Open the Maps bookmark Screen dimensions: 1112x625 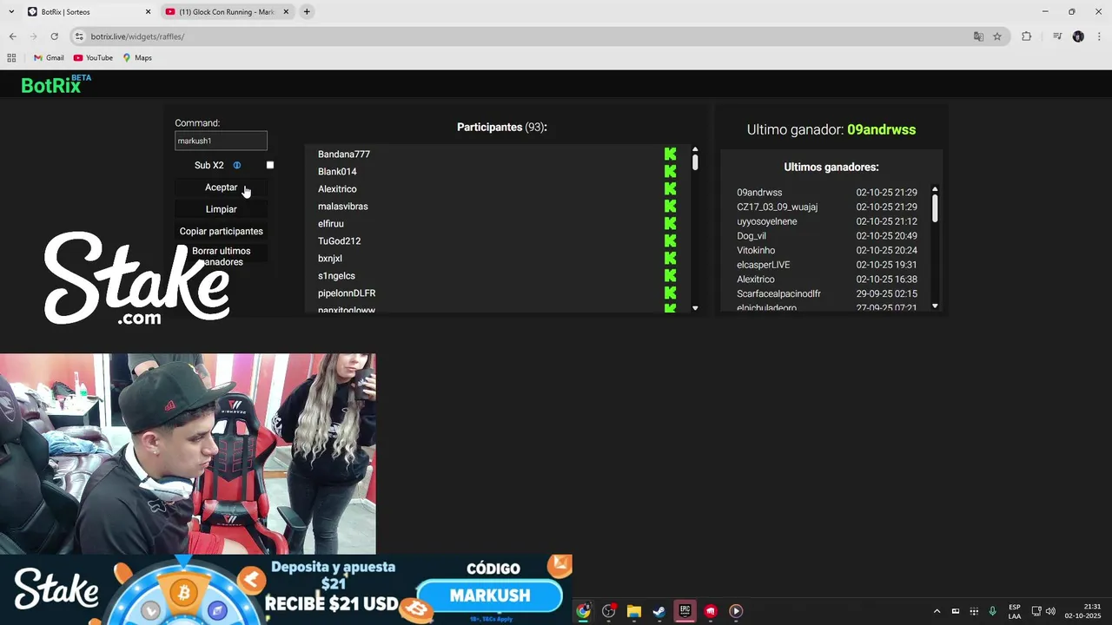pyautogui.click(x=137, y=58)
